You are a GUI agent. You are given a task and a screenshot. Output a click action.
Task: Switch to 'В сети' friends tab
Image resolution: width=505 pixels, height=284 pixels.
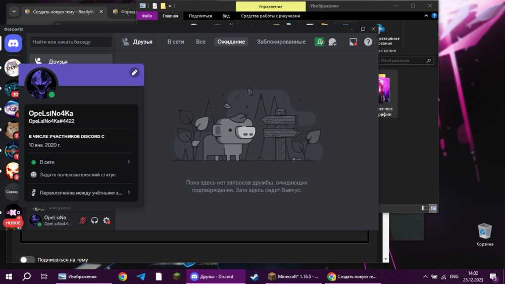(176, 42)
